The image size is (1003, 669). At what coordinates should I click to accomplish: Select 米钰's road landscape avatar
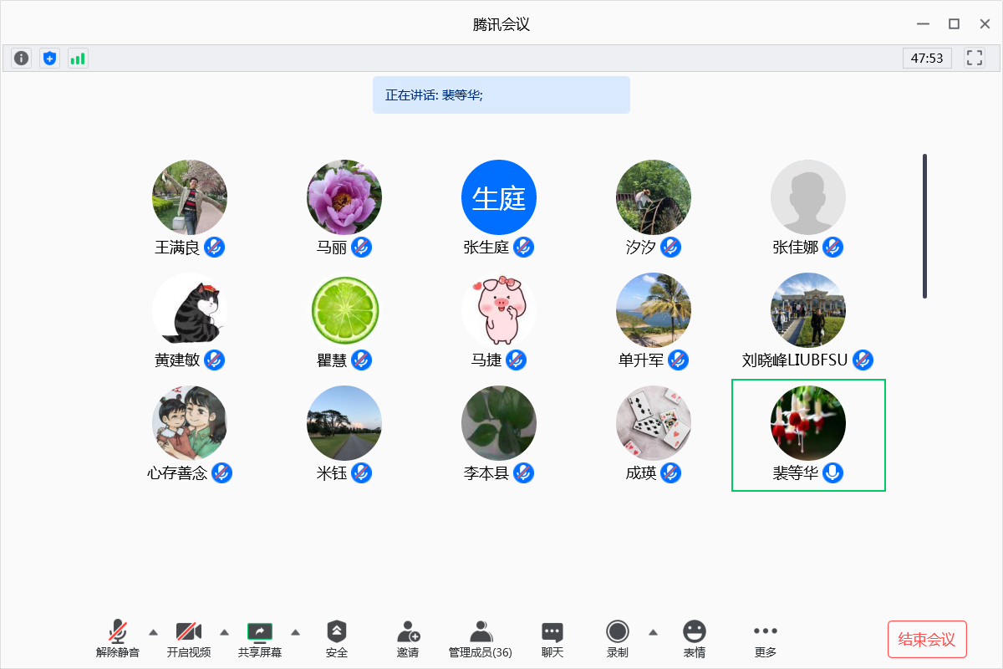coord(344,423)
